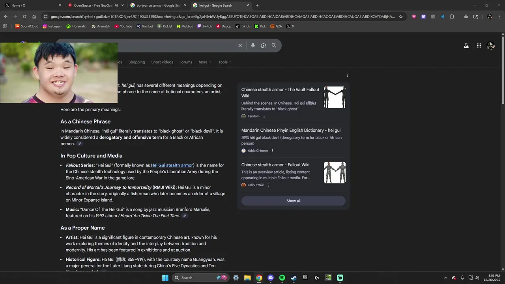Click the Vault Fallout Wiki armor thumbnail

pos(335,97)
